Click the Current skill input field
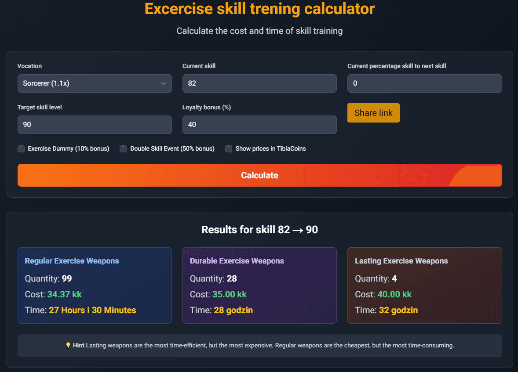Viewport: 518px width, 372px height. click(x=259, y=83)
